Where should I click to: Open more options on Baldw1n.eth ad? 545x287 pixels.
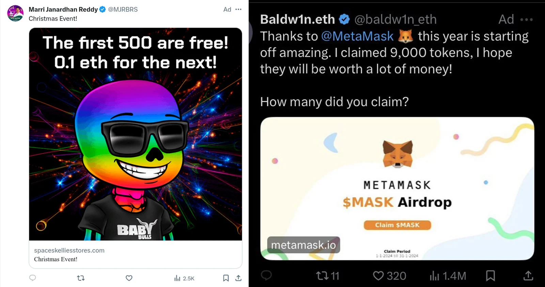[x=526, y=19]
